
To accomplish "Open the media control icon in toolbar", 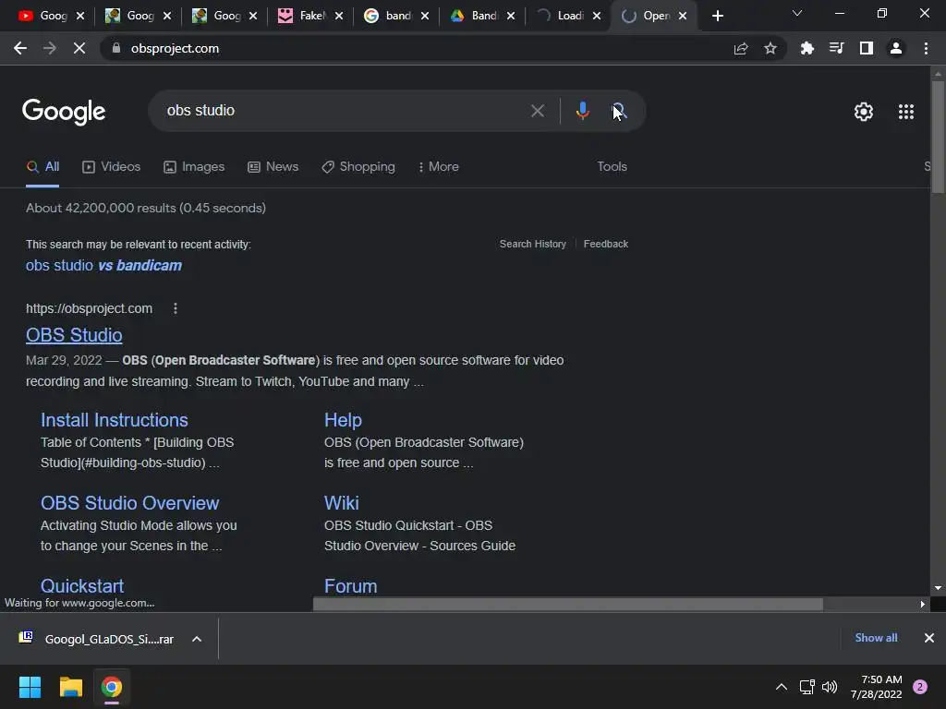I will [x=836, y=48].
